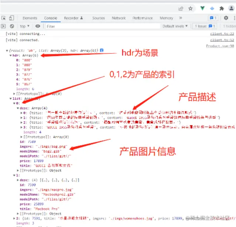
Task: Show the console sidebar icon
Action: [x=3, y=26]
